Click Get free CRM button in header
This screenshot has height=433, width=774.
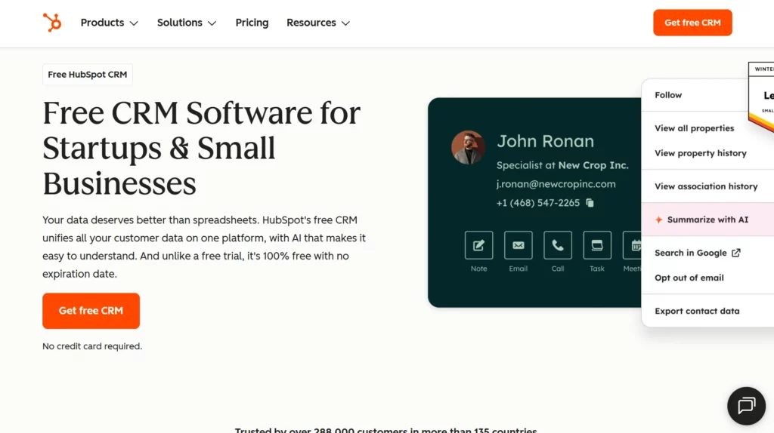692,23
